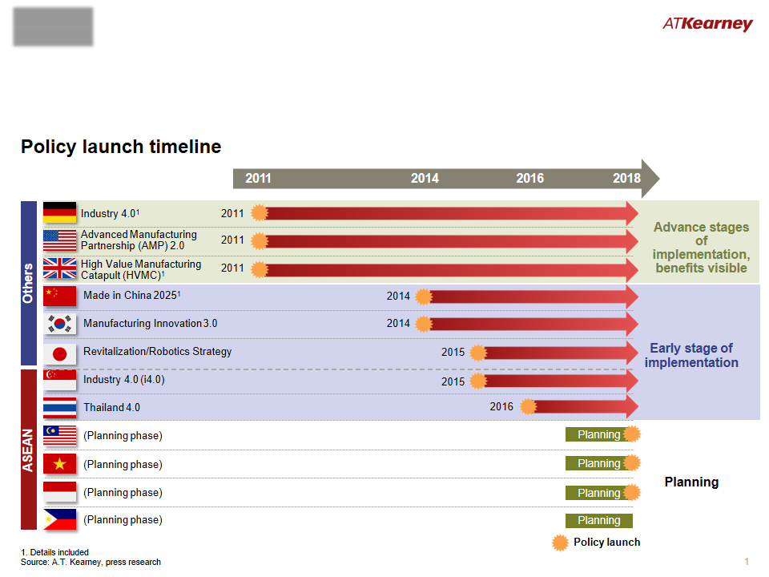Click the 2011 label on the timeline header
The width and height of the screenshot is (769, 577).
[x=258, y=178]
